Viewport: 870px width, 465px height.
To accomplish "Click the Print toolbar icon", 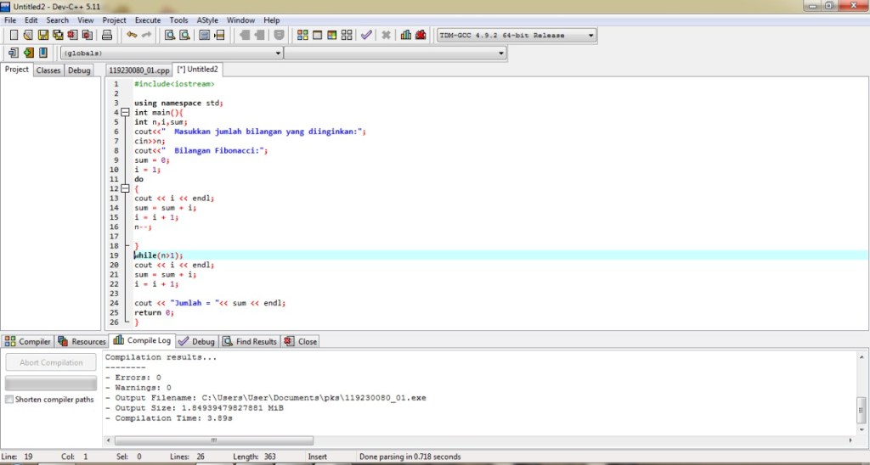I will point(107,36).
